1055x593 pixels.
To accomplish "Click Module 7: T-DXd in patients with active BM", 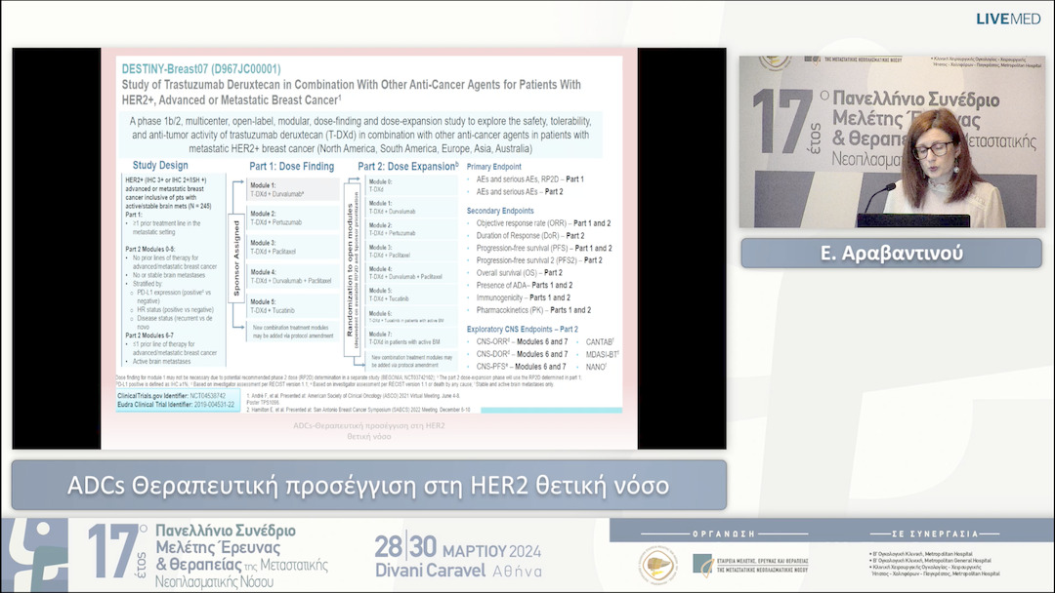I will pos(410,337).
